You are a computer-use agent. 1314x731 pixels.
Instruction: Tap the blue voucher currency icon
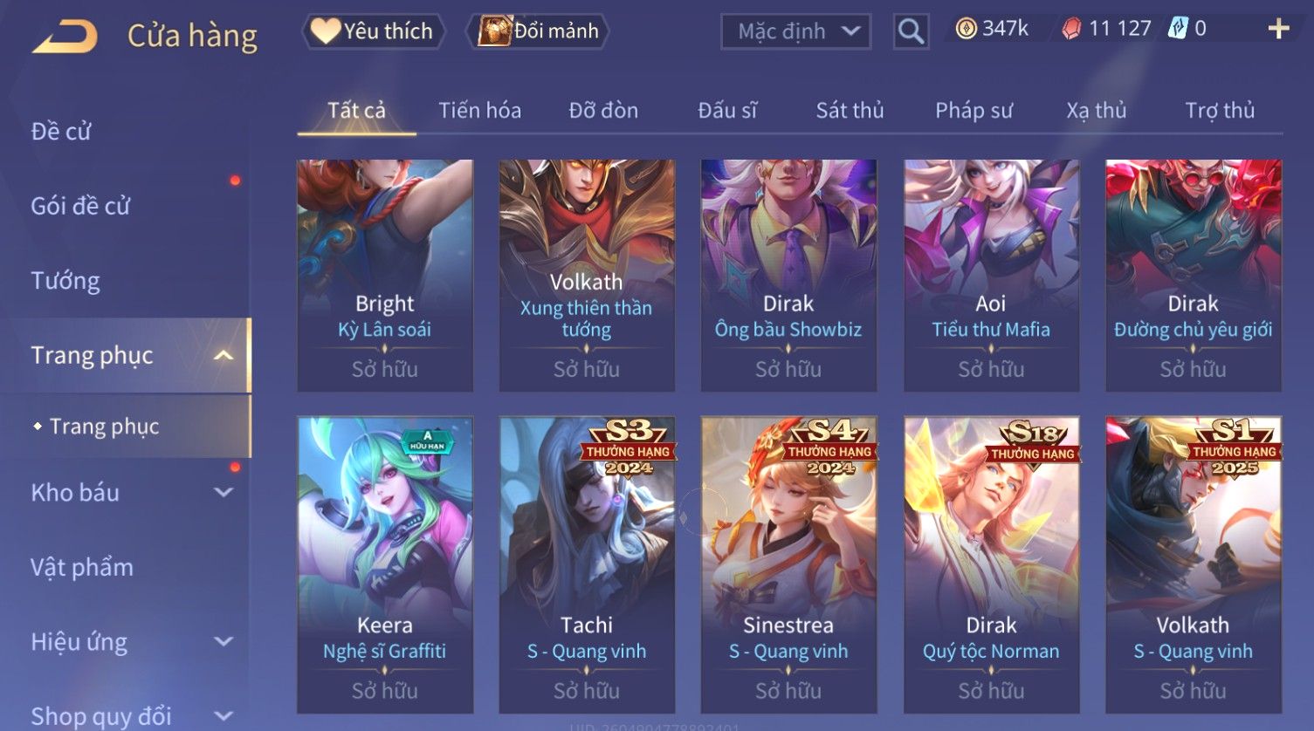coord(1178,29)
